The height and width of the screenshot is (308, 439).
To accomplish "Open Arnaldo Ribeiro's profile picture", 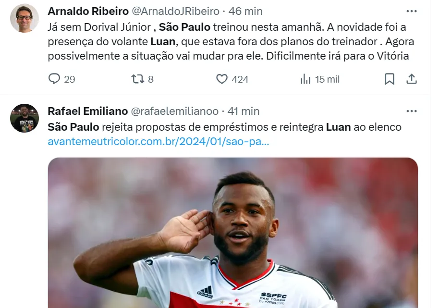I will (24, 18).
